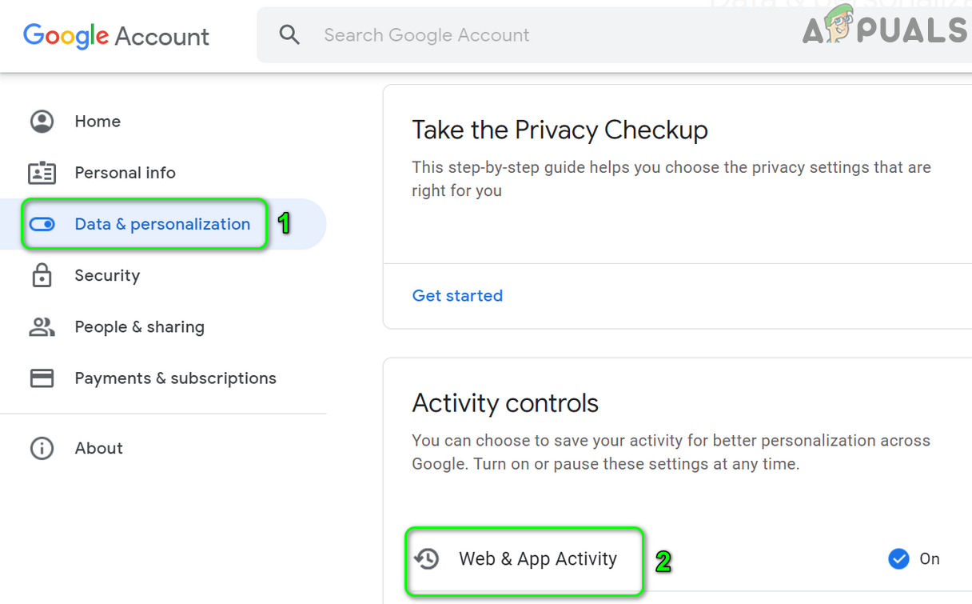
Task: Click the search magnifier icon
Action: (x=289, y=35)
